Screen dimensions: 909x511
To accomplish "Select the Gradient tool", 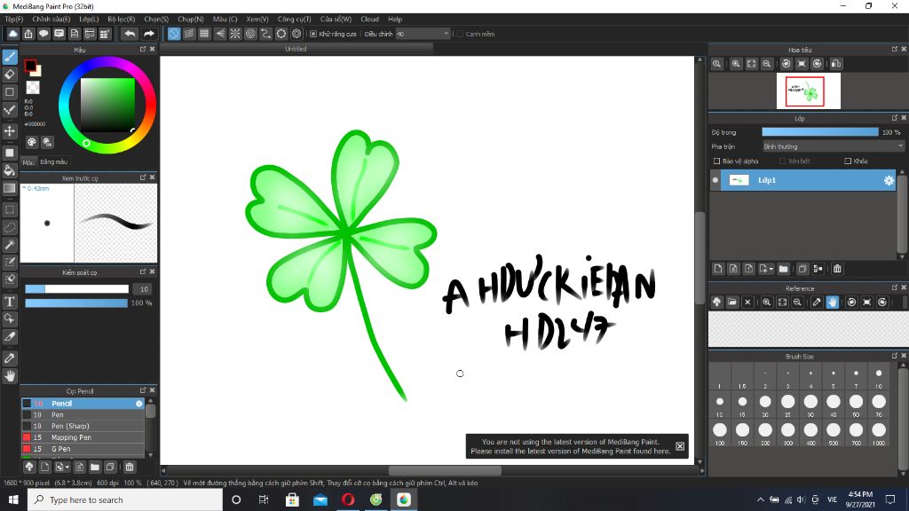I will pyautogui.click(x=10, y=188).
